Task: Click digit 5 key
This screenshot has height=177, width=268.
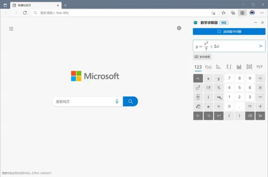Action: pos(240,88)
